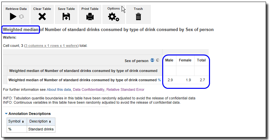This screenshot has width=270, height=140.
Task: Open the Data Confidentiality link
Action: 88,89
